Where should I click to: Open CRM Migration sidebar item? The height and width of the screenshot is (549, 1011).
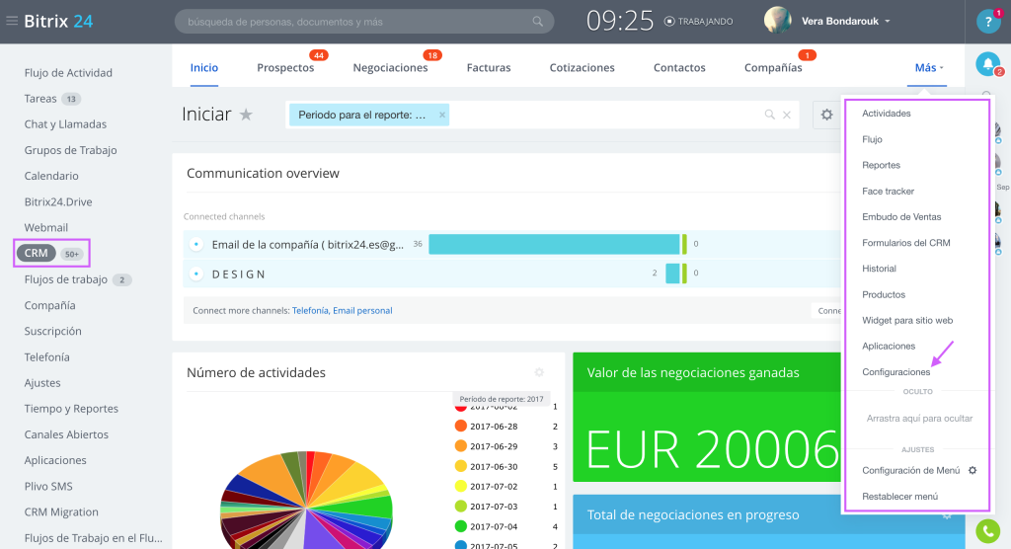[61, 511]
